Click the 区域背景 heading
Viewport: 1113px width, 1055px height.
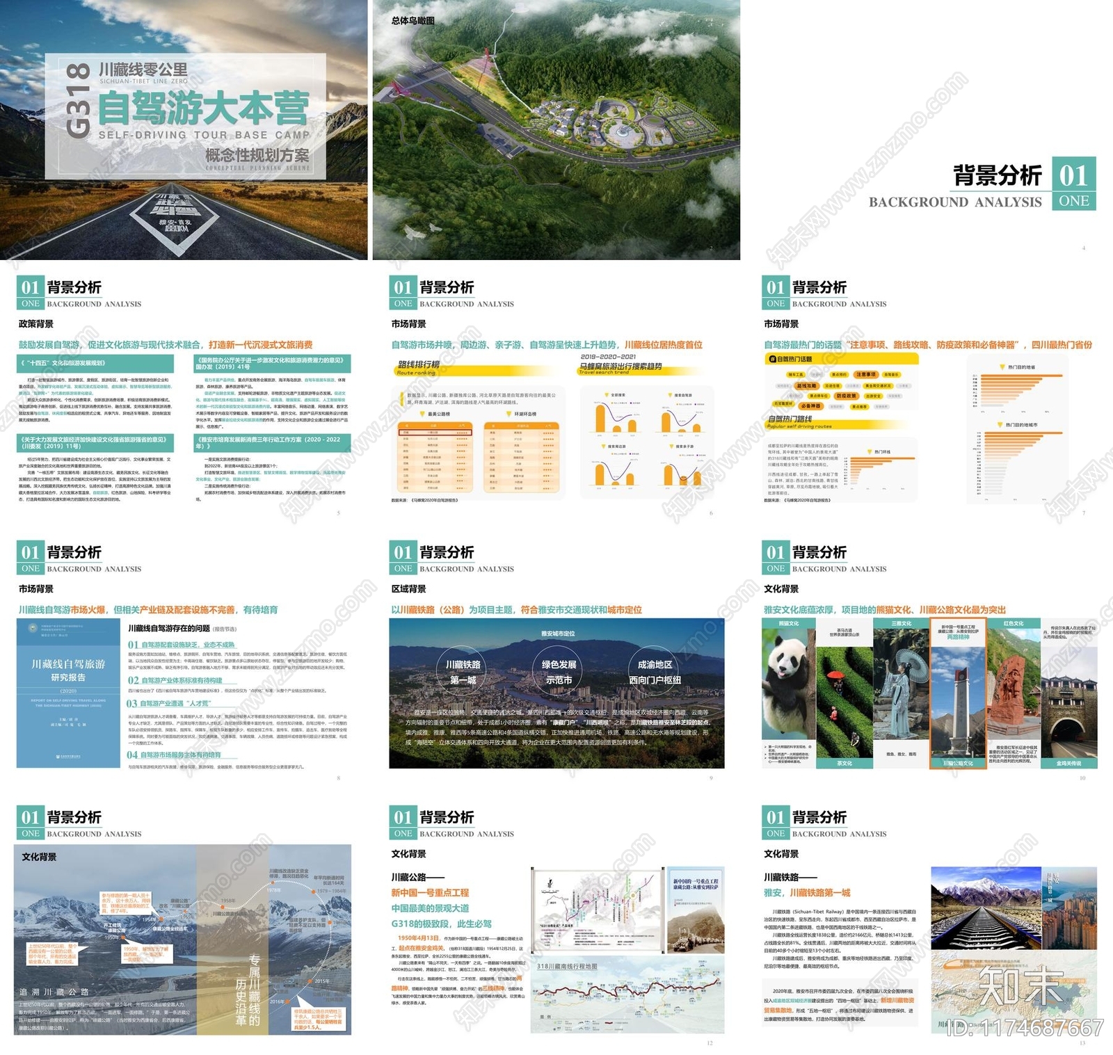coord(409,589)
